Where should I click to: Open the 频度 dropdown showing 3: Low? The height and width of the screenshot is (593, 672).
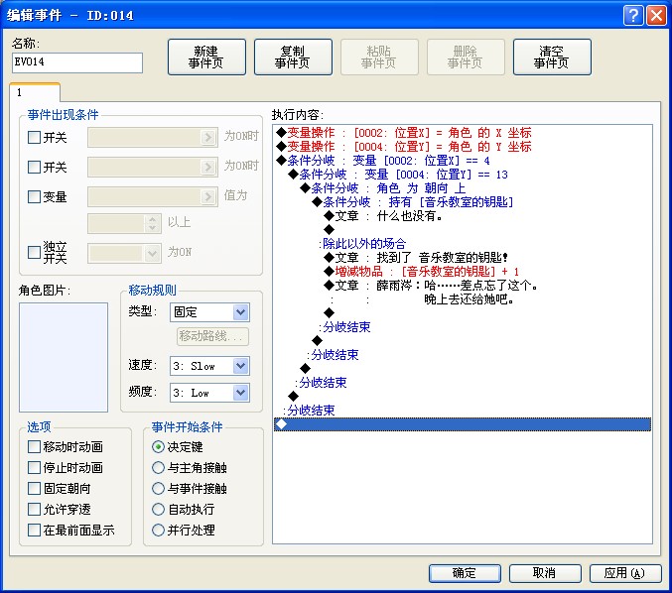(x=209, y=393)
